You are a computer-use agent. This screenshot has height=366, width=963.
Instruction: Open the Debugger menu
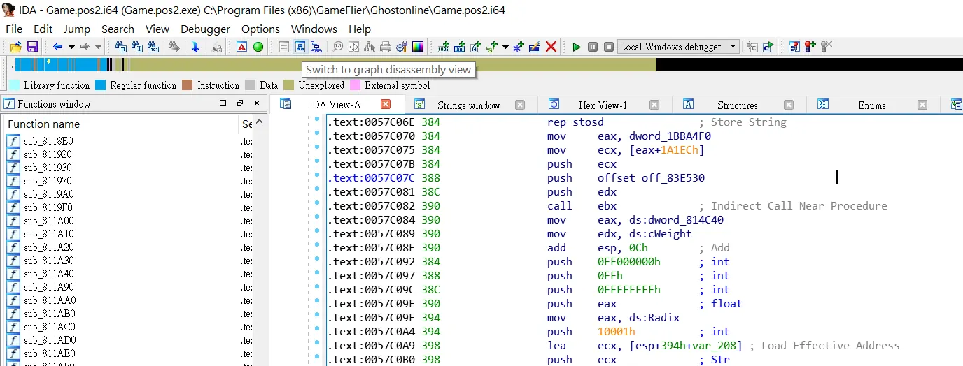(205, 29)
